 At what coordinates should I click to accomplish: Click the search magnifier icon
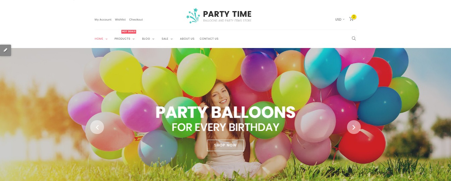[x=354, y=39]
